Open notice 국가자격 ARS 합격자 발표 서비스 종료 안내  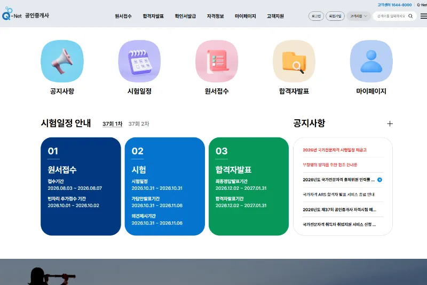tap(338, 195)
